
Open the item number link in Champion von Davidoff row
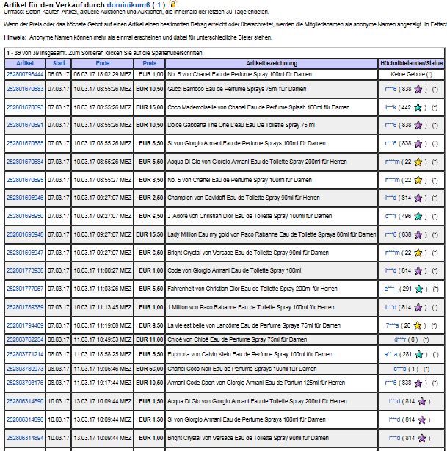pos(25,198)
